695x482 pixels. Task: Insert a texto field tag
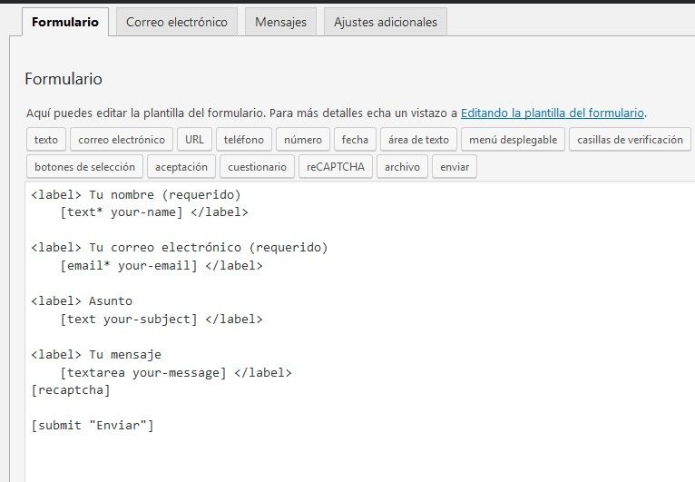click(46, 140)
